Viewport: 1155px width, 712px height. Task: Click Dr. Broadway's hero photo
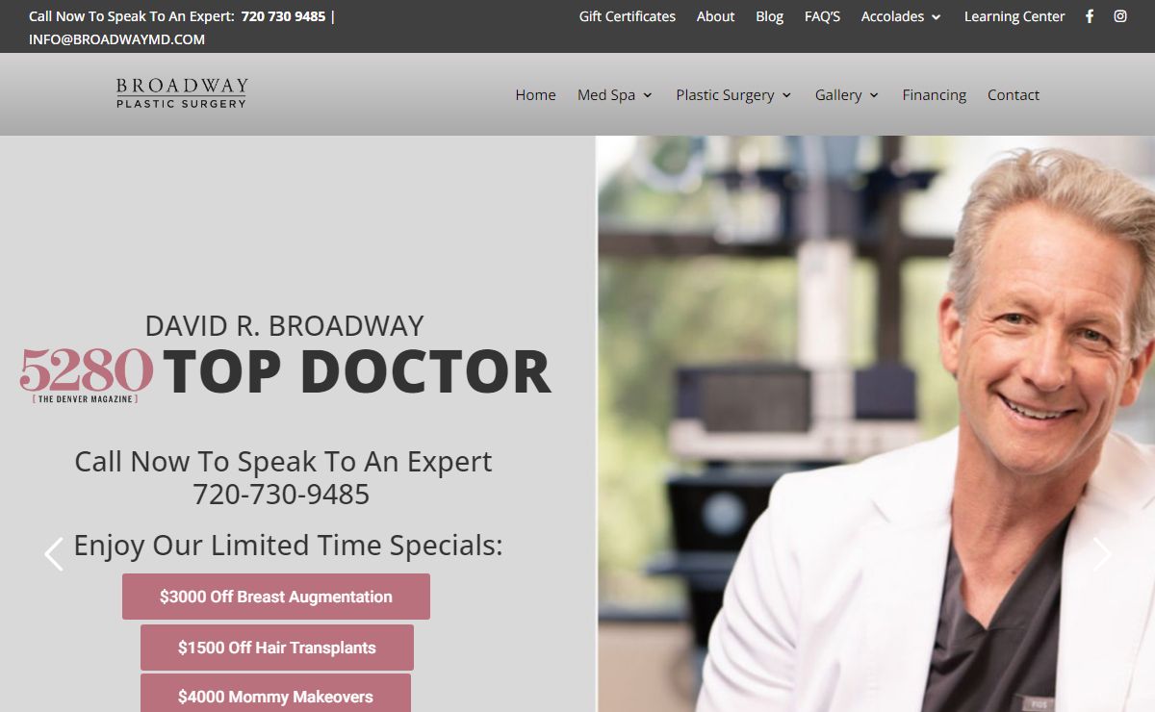pos(876,423)
